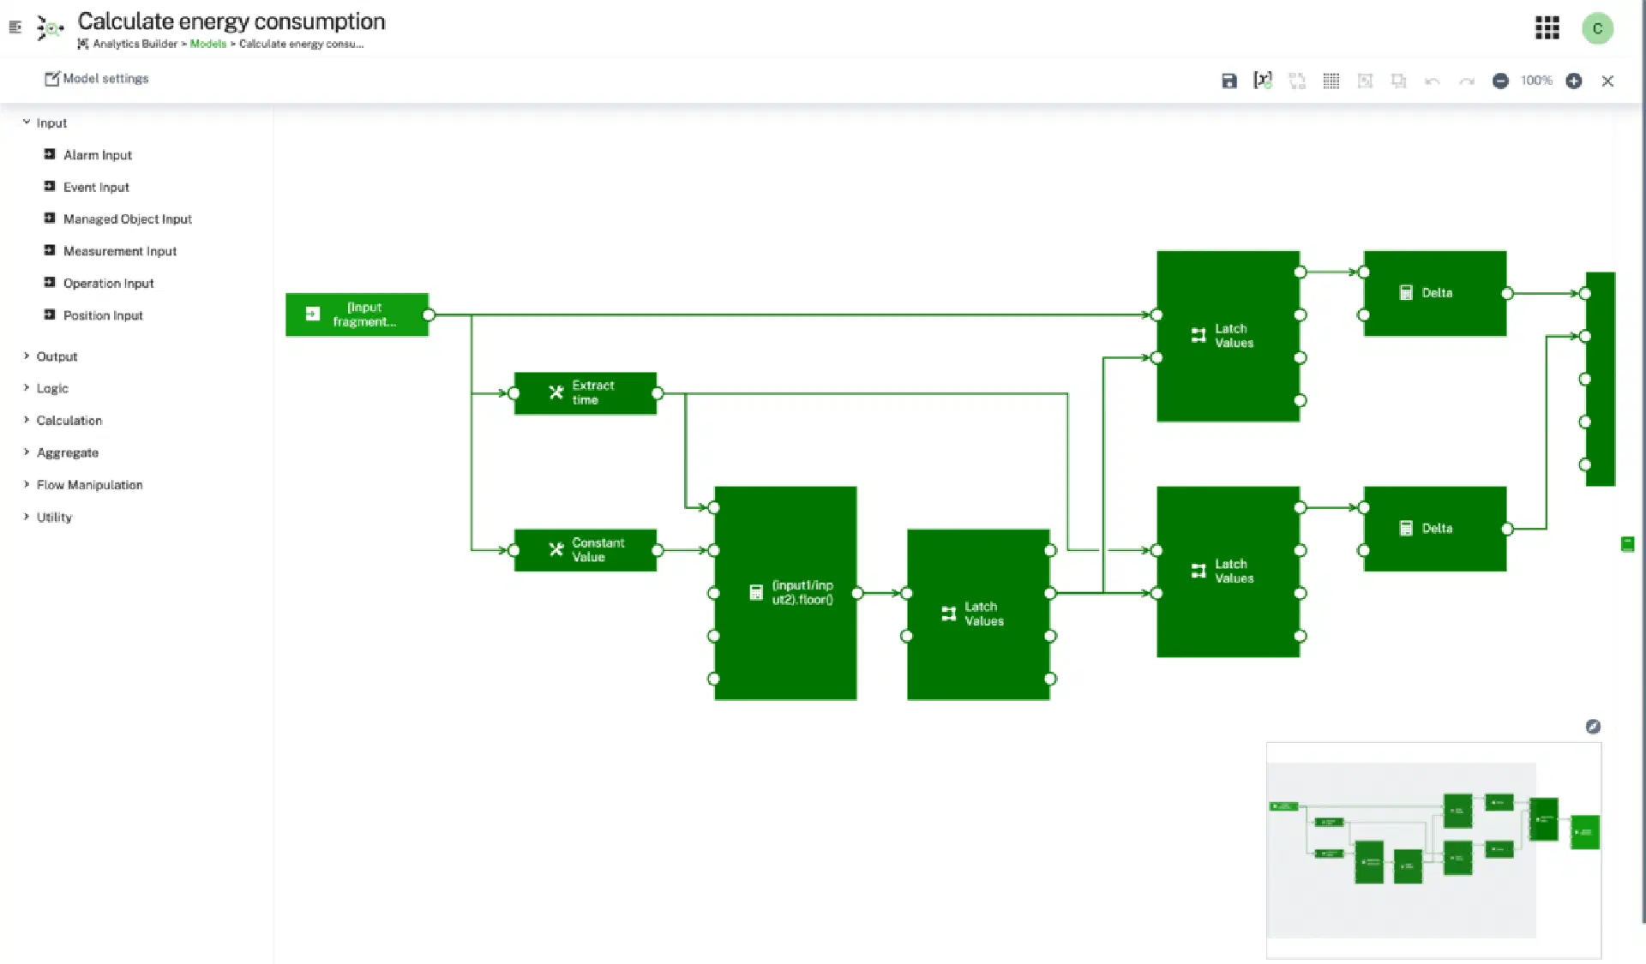
Task: Click the user avatar C
Action: 1597,28
